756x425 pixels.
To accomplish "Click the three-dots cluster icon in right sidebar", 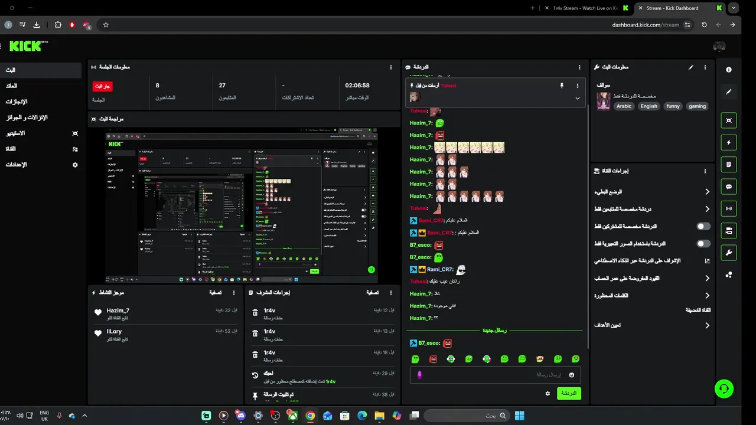I will 729,274.
